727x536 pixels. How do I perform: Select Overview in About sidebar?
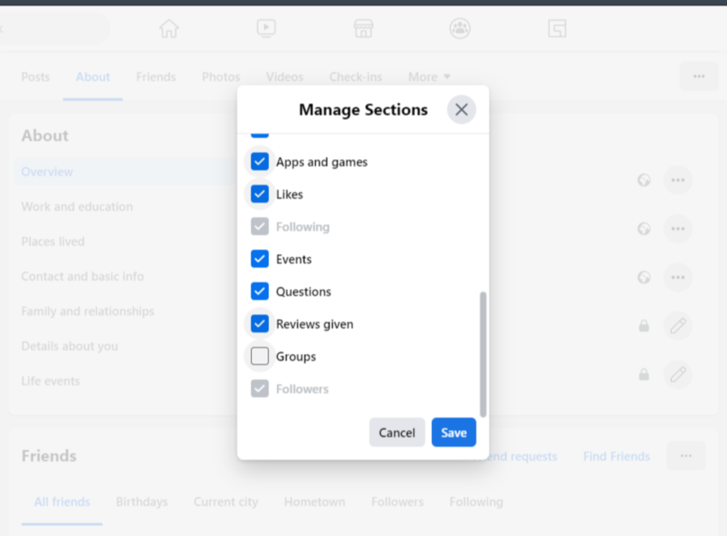point(125,172)
